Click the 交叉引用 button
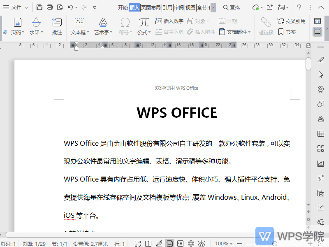Viewport: 329px width, 247px height. click(292, 21)
